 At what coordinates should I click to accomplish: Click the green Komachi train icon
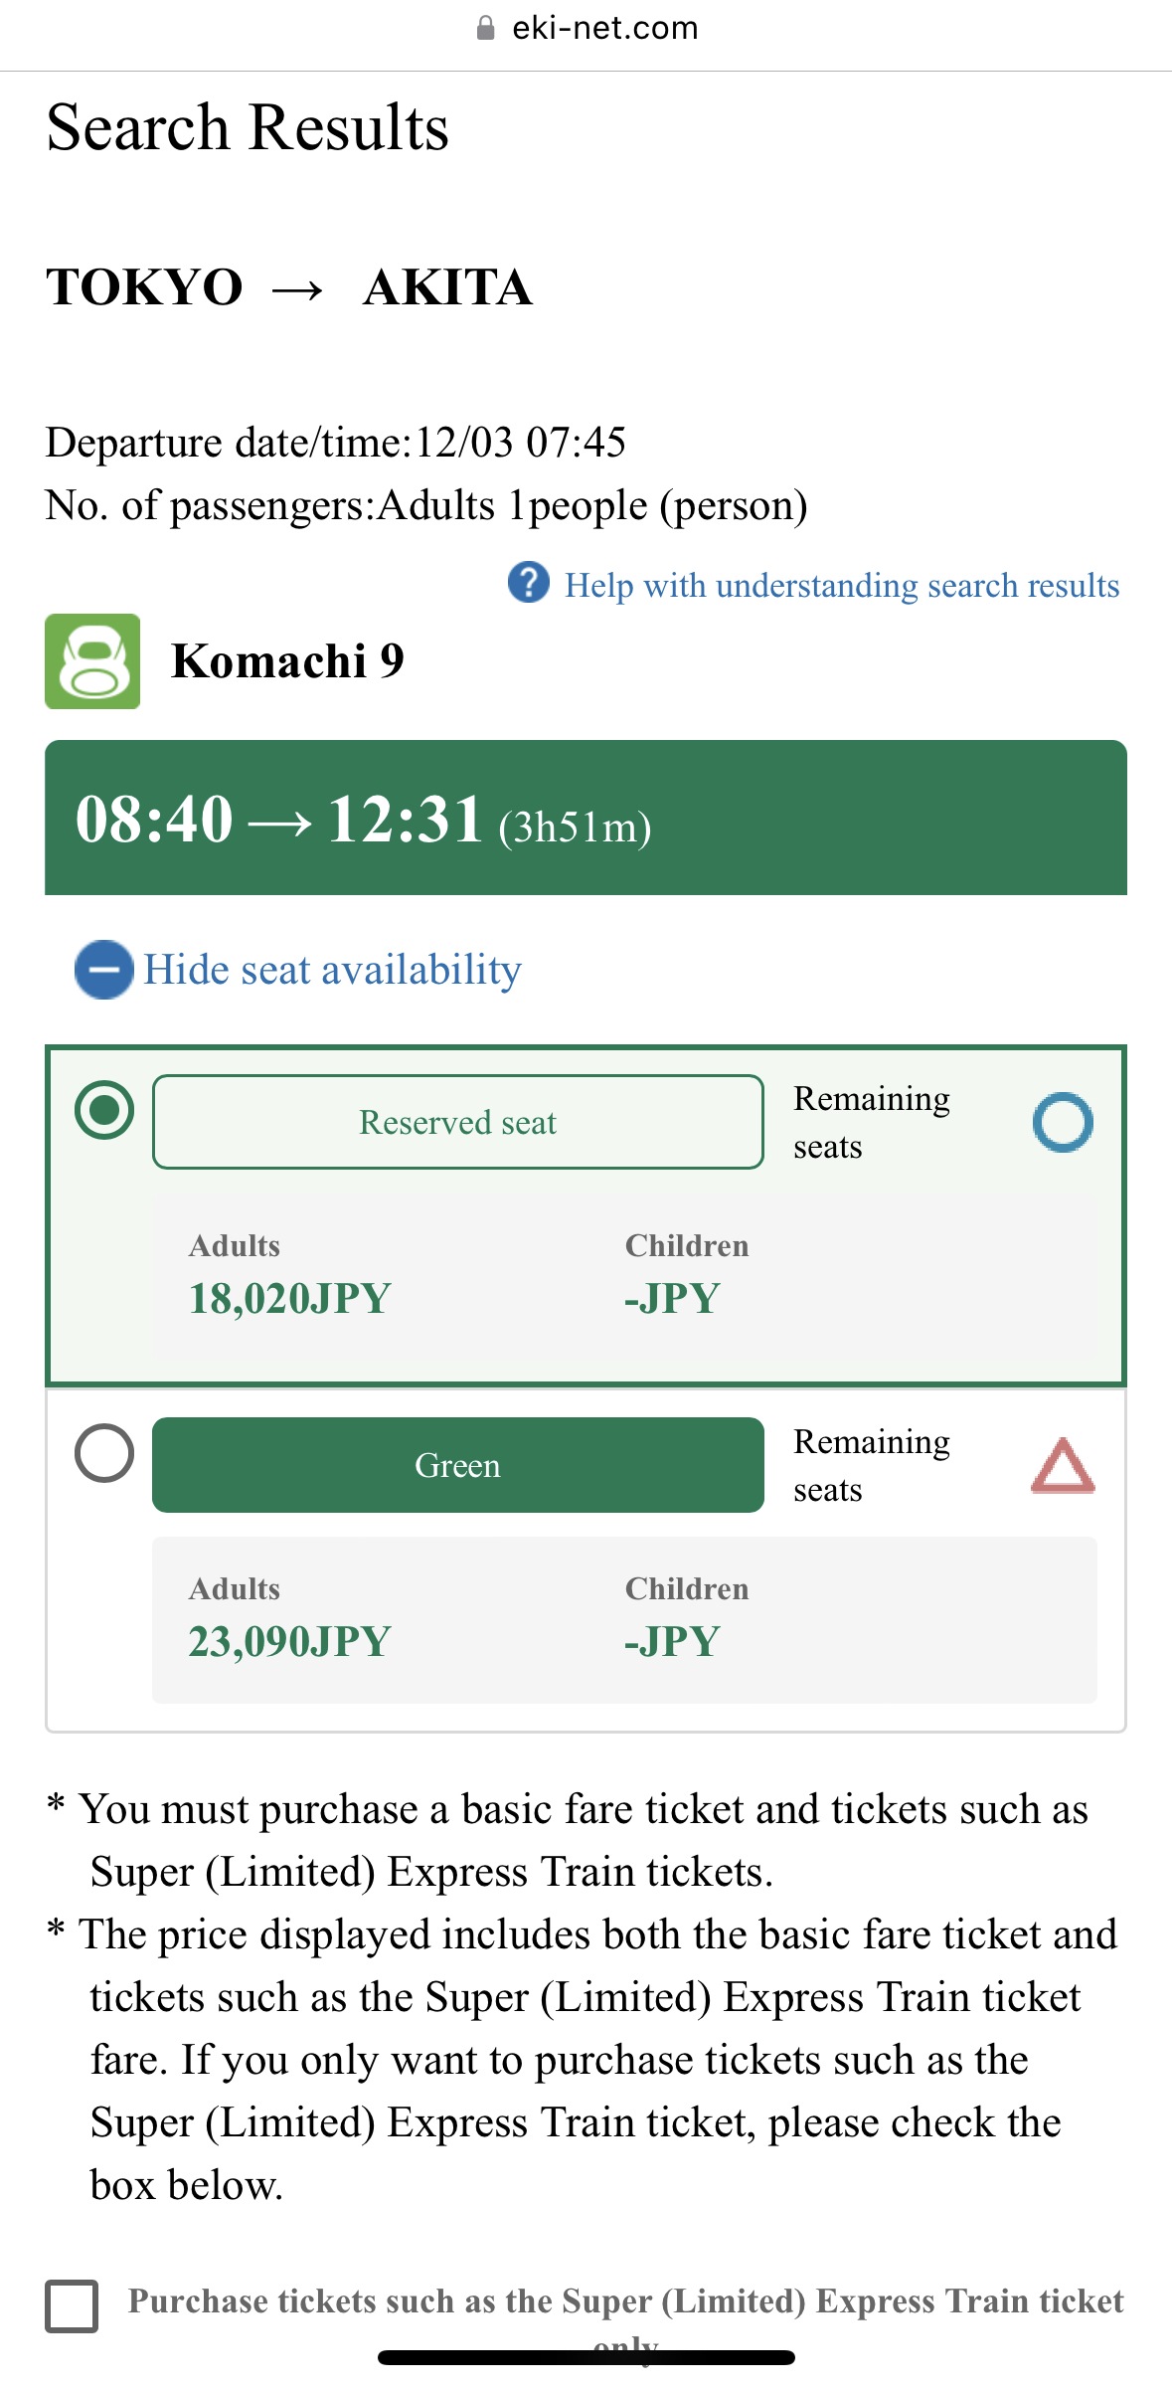click(x=92, y=661)
